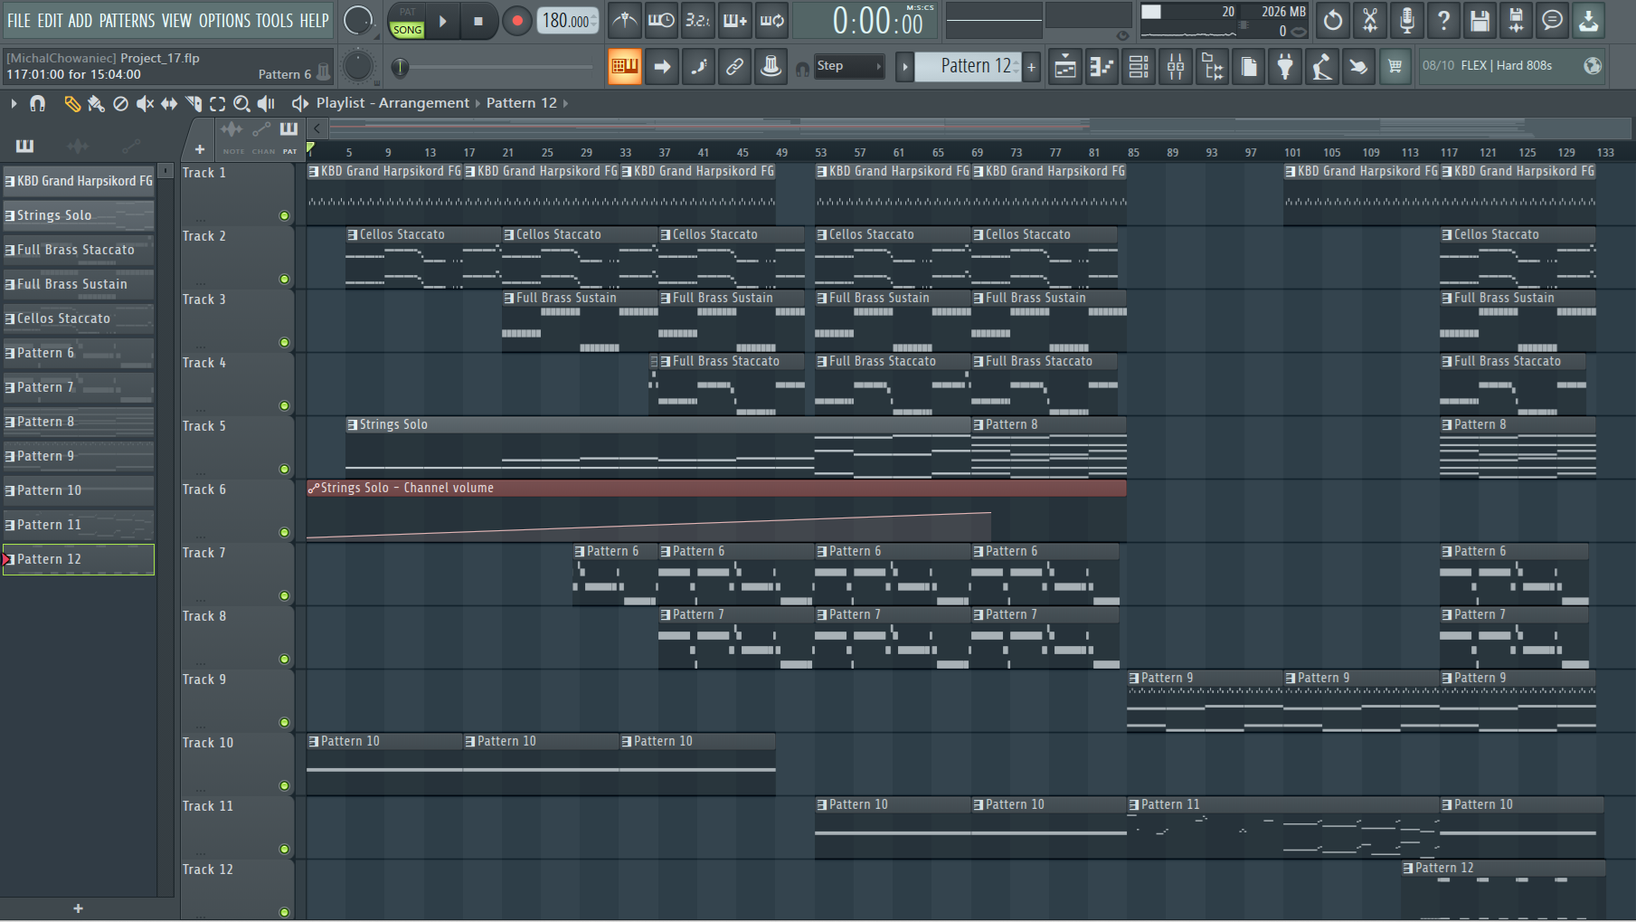Screen dimensions: 1636x922
Task: Mute Track 7 using its green light
Action: coord(284,595)
